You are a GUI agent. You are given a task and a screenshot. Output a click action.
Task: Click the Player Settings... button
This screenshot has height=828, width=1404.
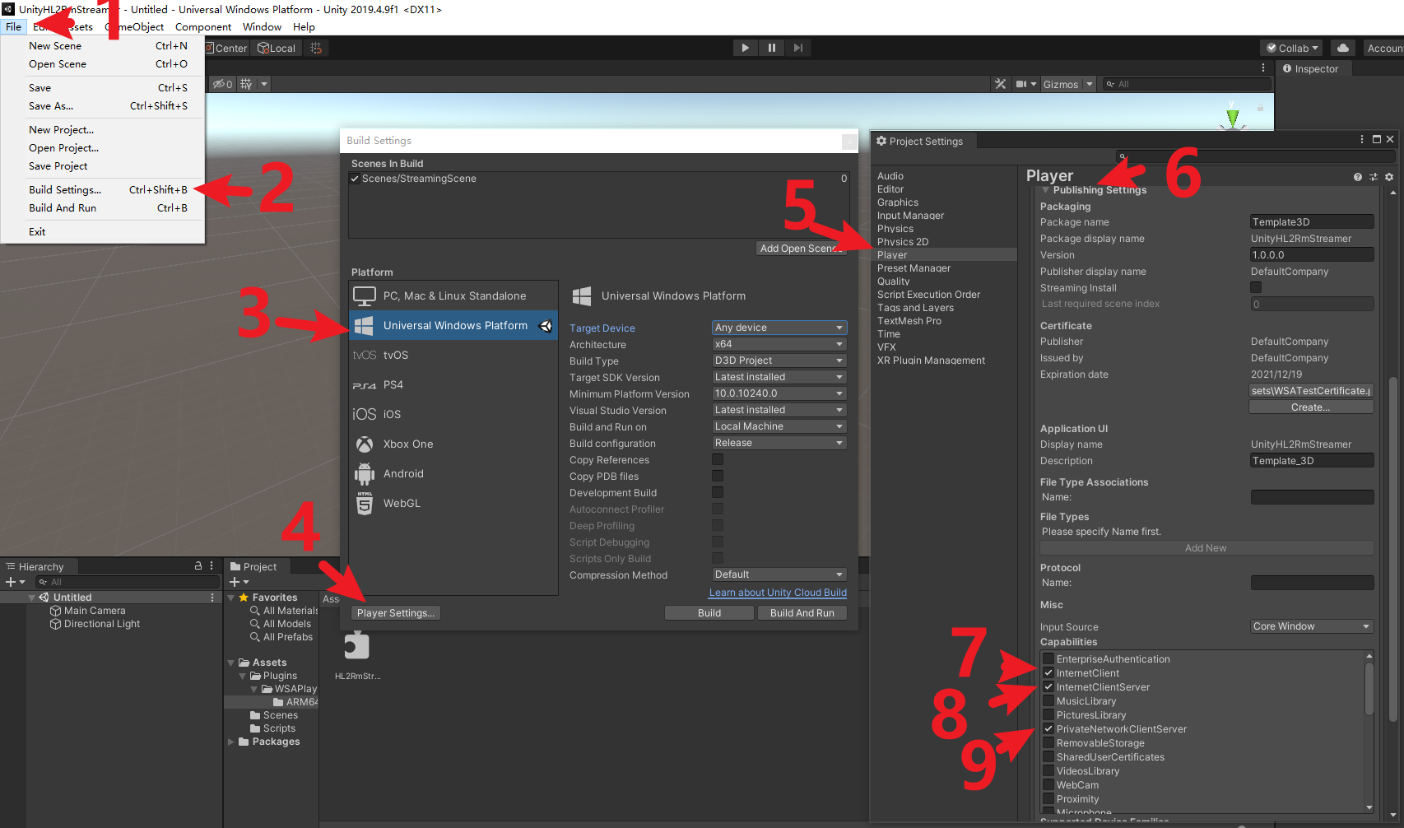tap(396, 613)
